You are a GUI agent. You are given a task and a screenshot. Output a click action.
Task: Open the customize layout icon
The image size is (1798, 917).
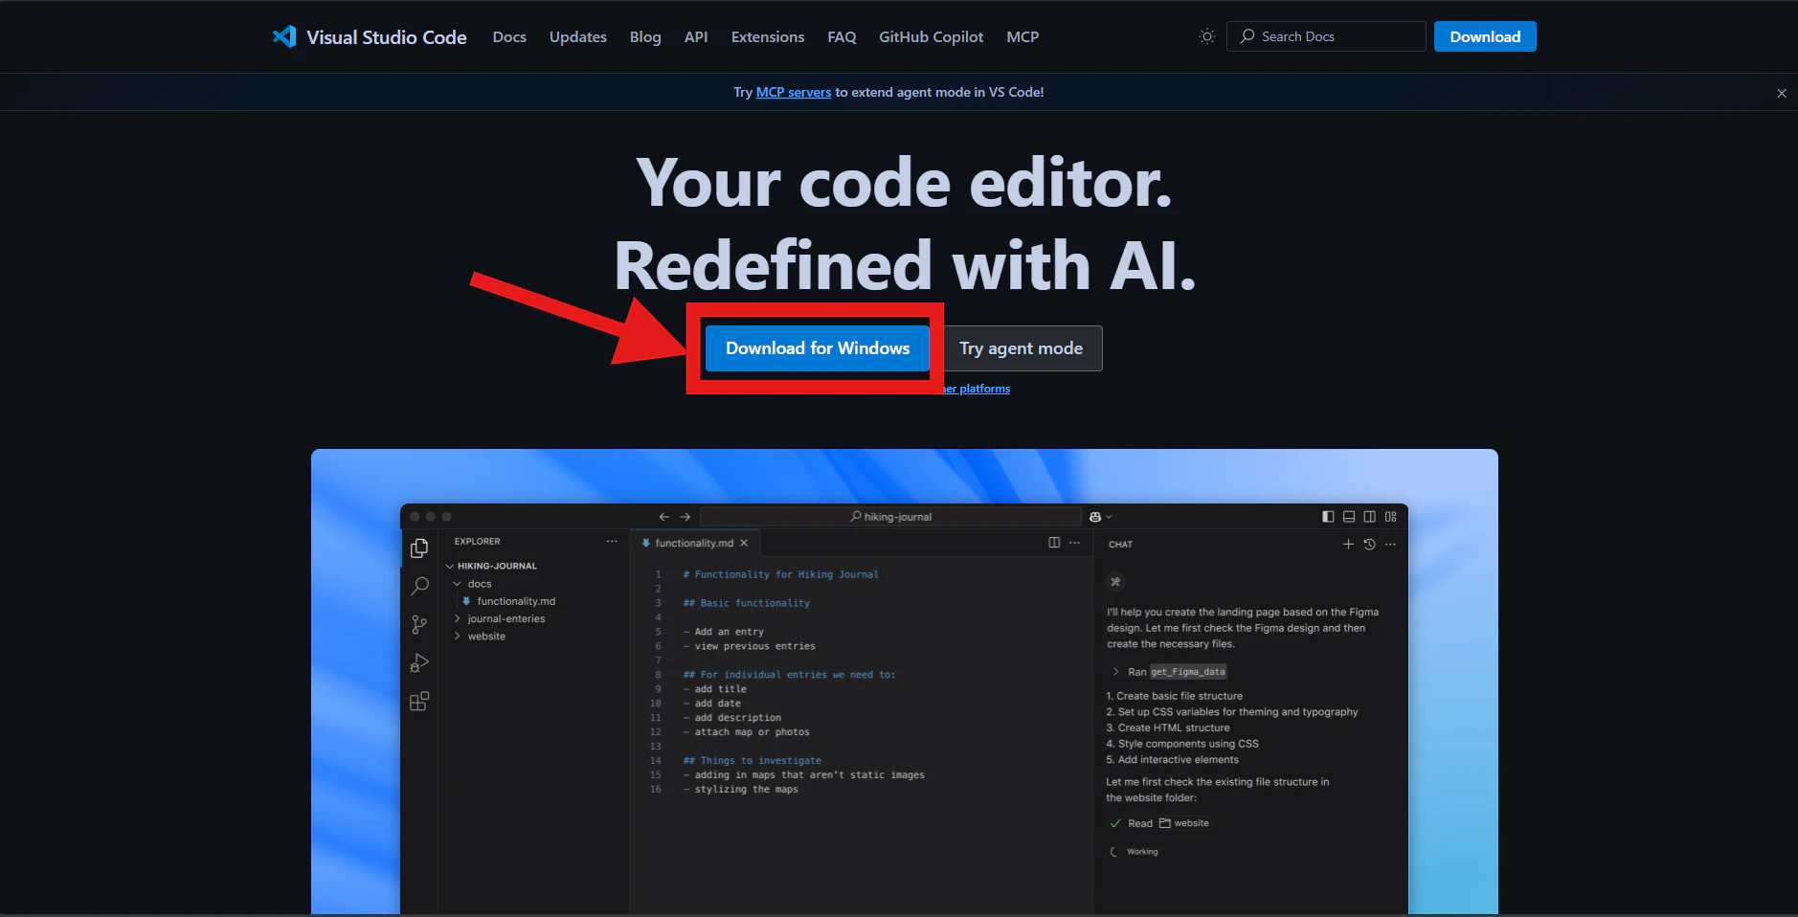point(1391,517)
